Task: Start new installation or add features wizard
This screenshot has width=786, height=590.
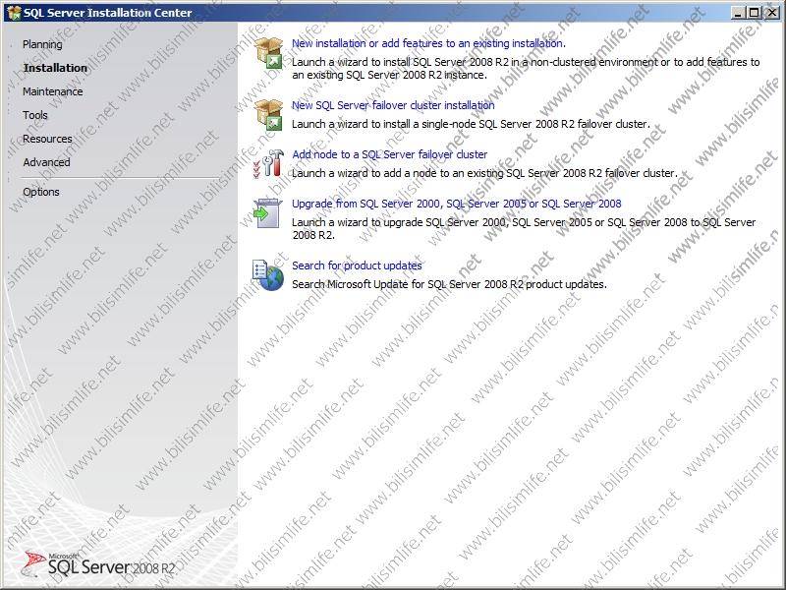Action: [428, 43]
